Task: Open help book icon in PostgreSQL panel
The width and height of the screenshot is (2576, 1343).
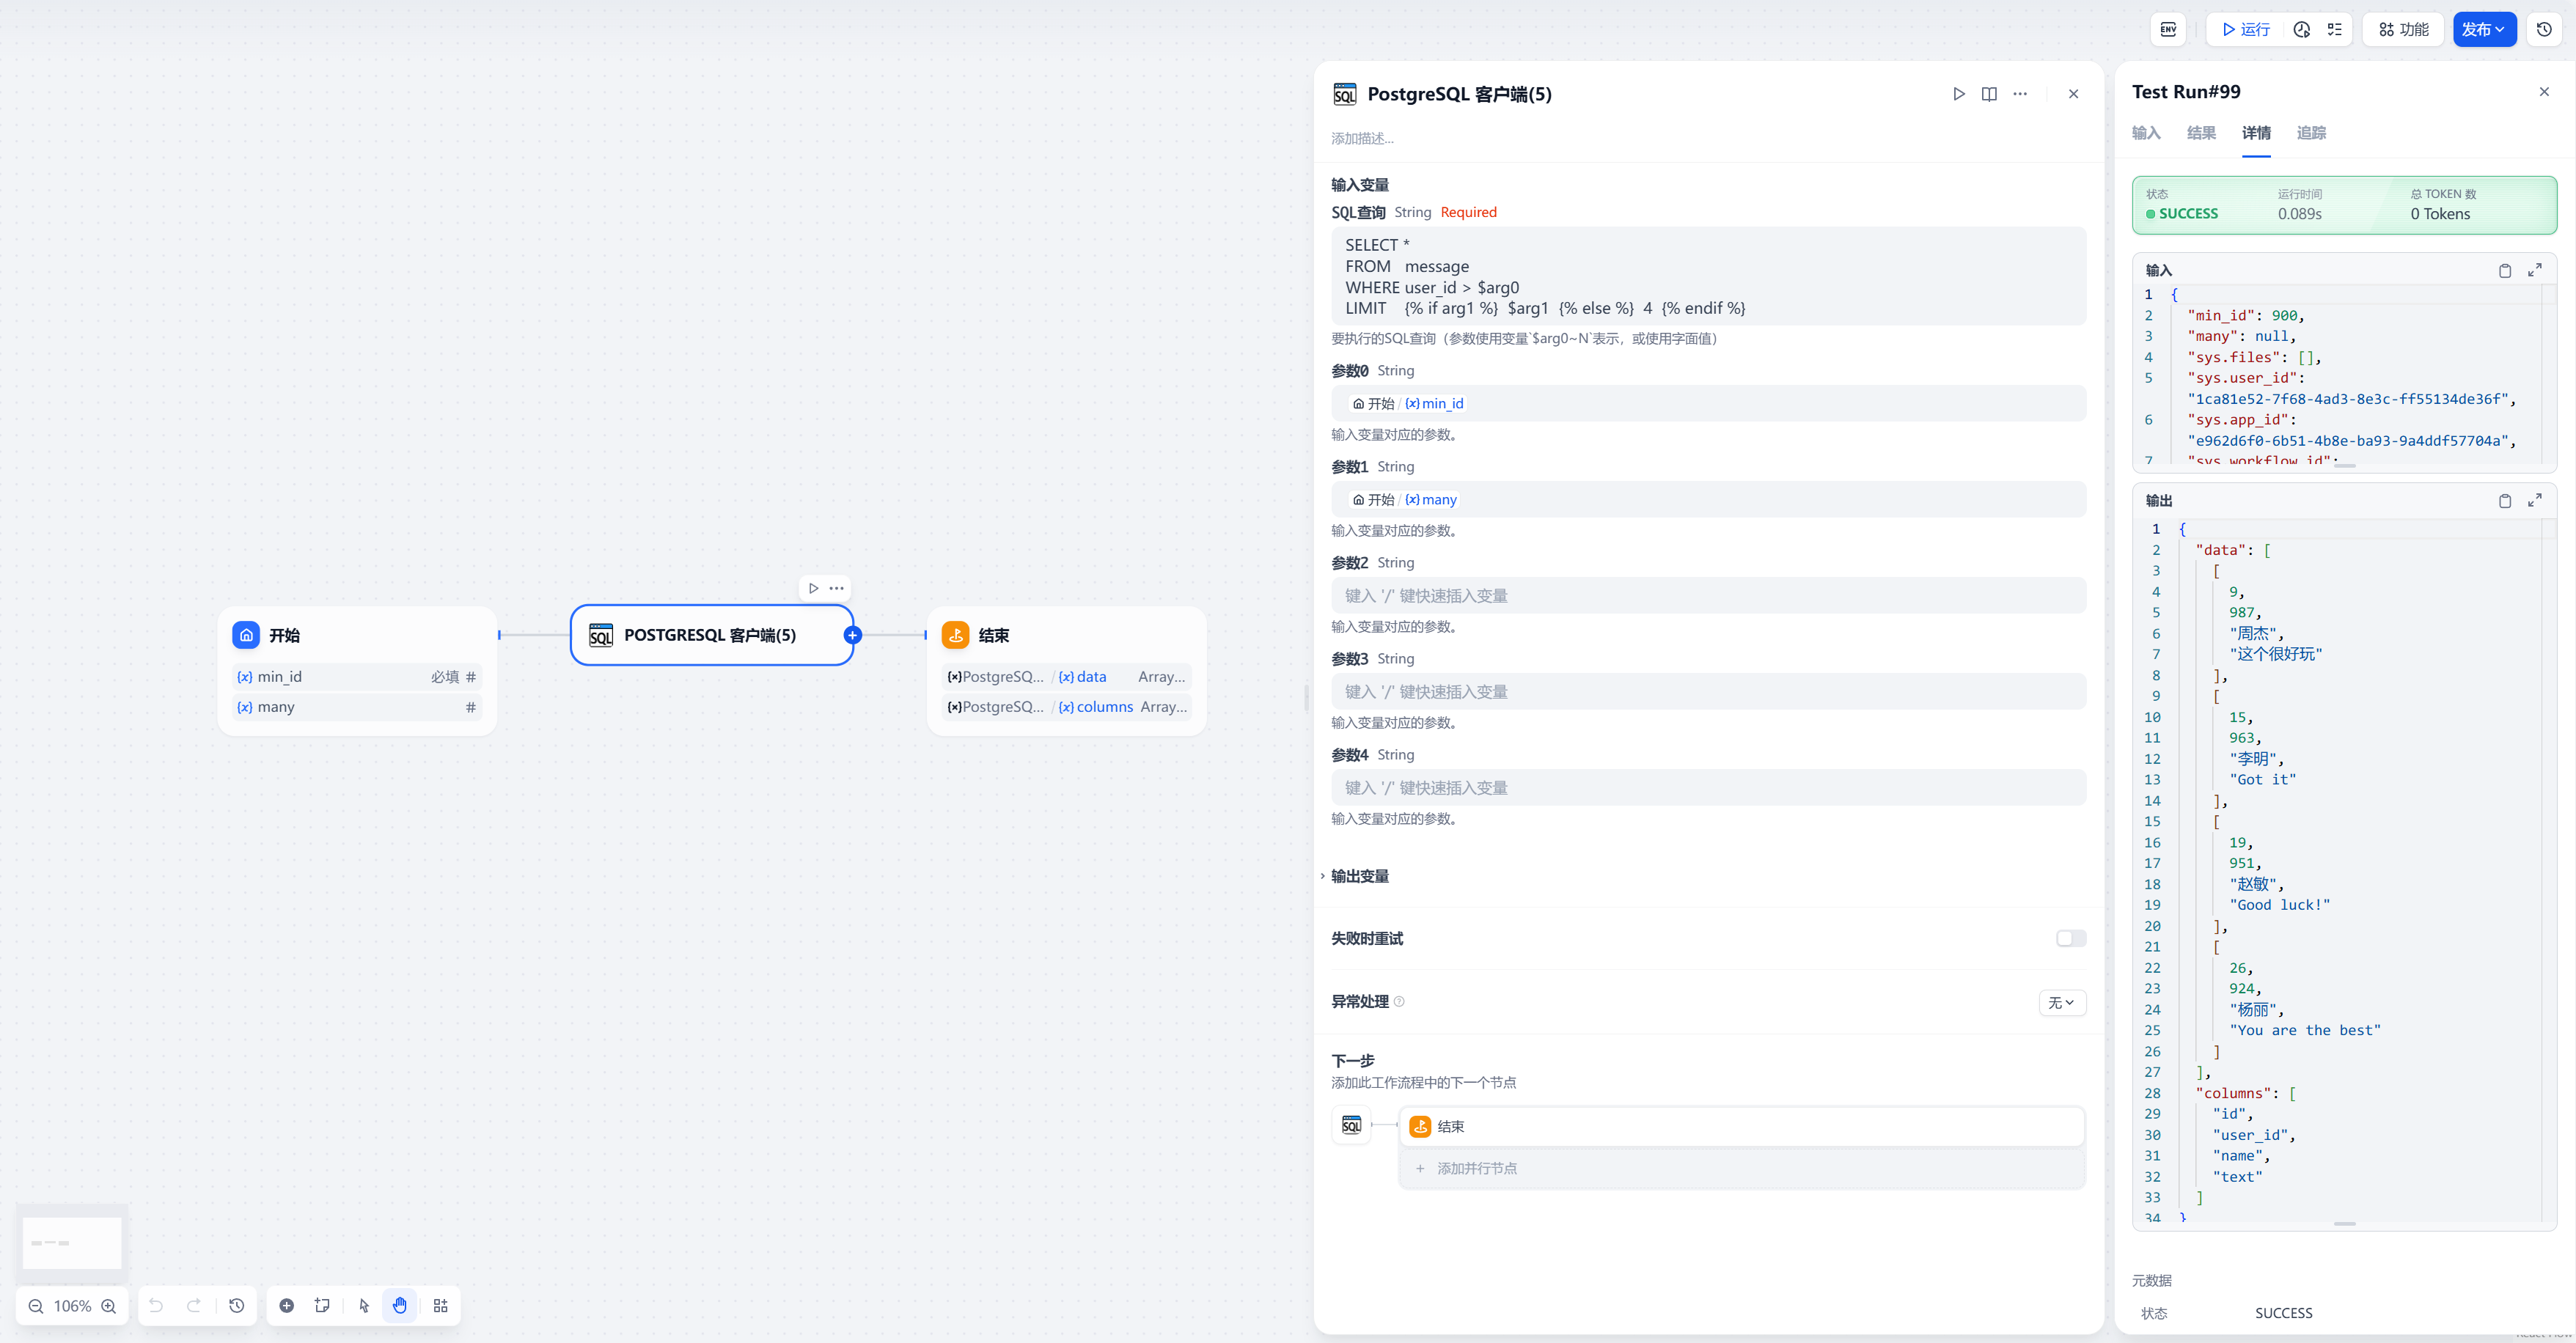Action: (1990, 94)
